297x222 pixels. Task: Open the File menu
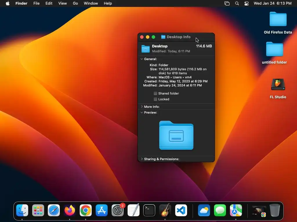point(36,3)
